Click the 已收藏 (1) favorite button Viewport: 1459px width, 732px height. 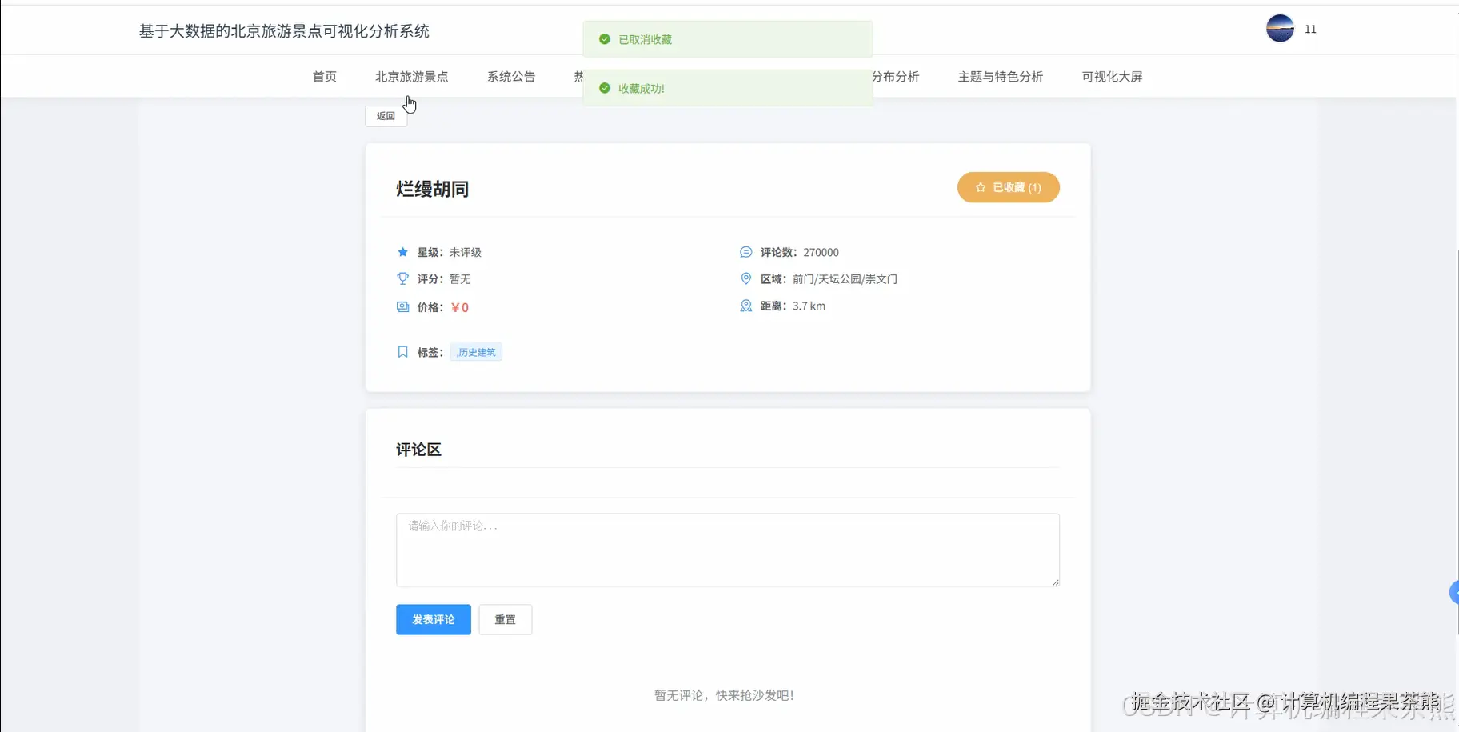[1007, 186]
